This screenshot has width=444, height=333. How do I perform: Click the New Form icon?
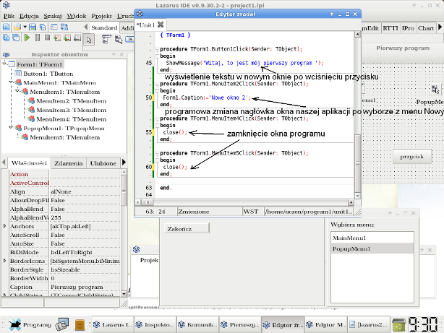click(x=54, y=27)
